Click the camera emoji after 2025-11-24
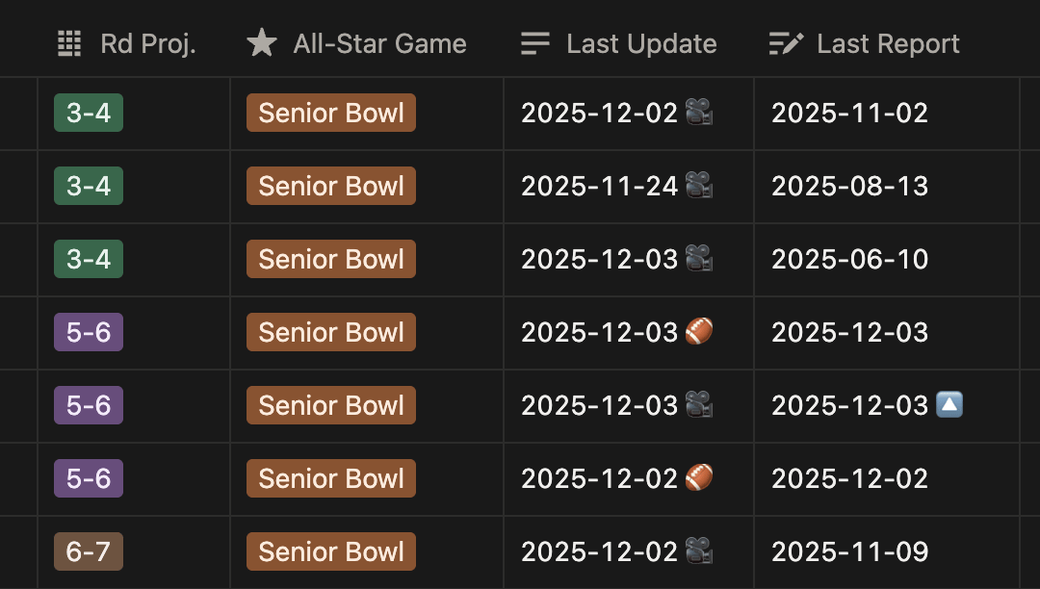The width and height of the screenshot is (1040, 589). pos(699,185)
